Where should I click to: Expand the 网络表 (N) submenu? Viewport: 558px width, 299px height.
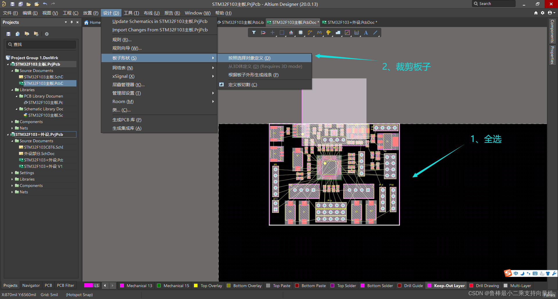pos(159,68)
